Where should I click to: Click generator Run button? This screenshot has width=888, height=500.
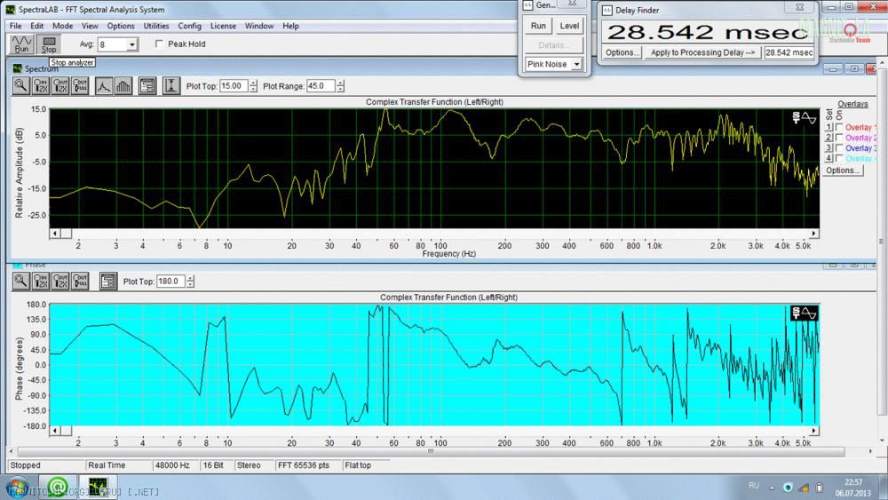click(x=538, y=26)
